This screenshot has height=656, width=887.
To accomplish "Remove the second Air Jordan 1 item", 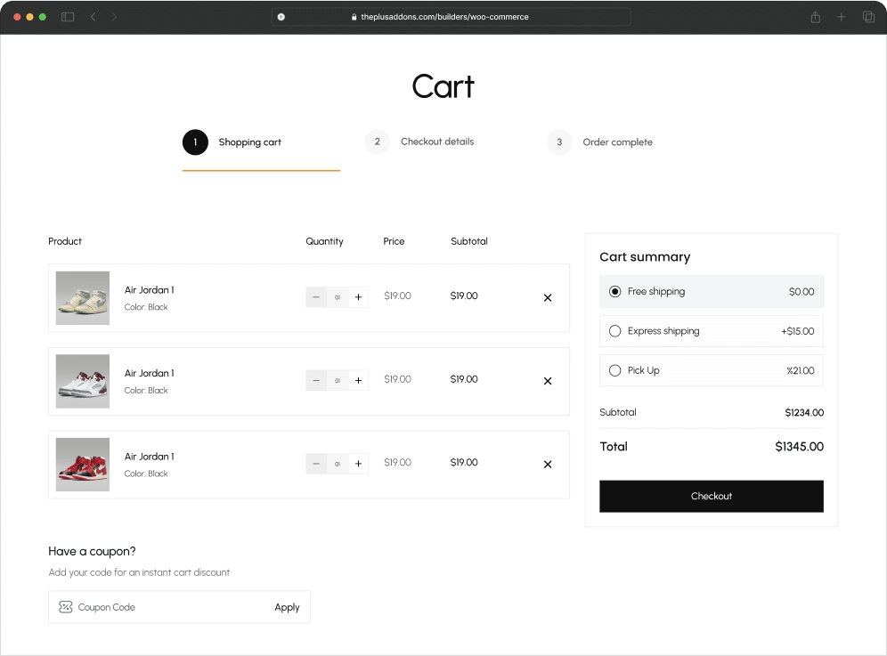I will (x=547, y=381).
